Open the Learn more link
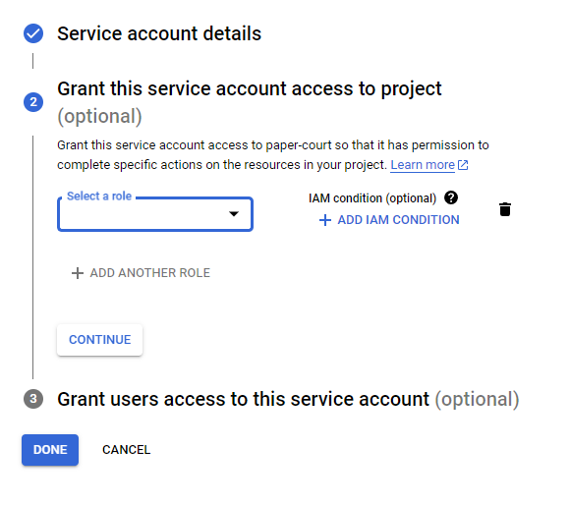 [423, 165]
